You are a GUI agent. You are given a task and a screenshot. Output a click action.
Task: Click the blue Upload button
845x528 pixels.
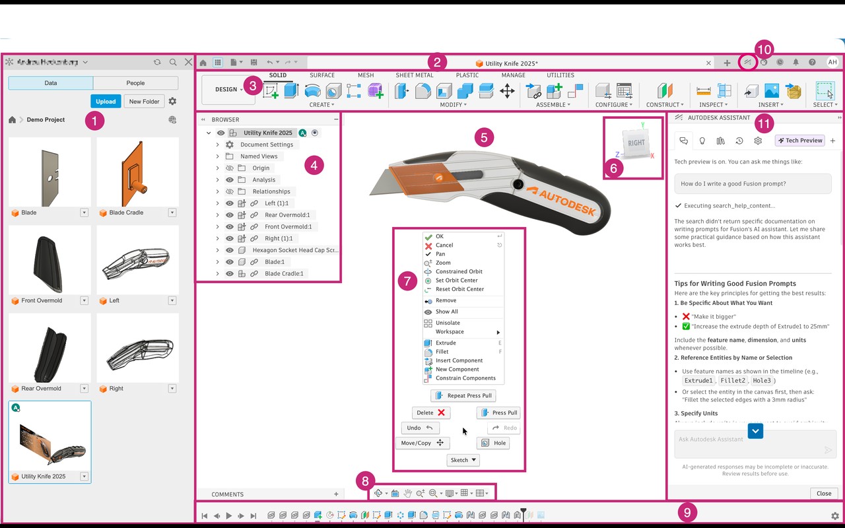point(105,101)
